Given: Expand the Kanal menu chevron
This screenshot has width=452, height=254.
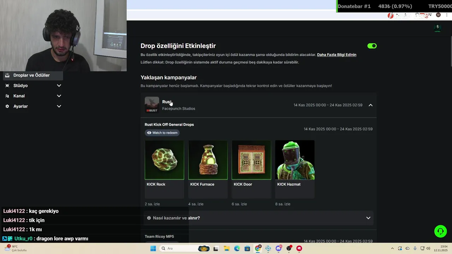Looking at the screenshot, I should pyautogui.click(x=59, y=96).
